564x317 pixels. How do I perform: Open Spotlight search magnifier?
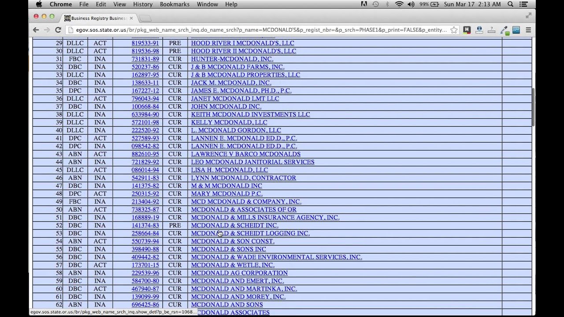click(x=511, y=4)
